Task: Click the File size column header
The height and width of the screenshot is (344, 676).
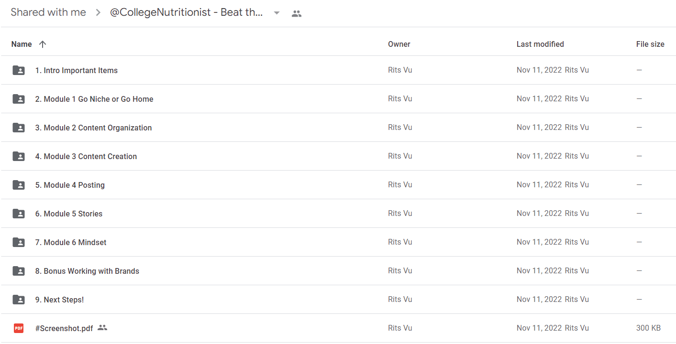Action: click(x=650, y=44)
